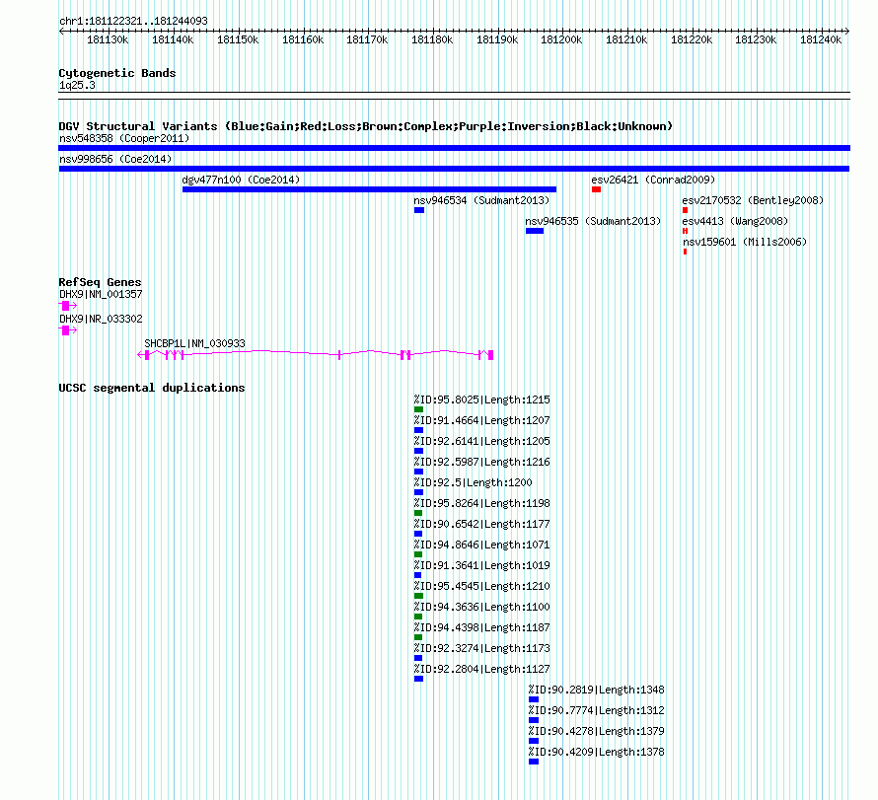
Task: Click the esv2170532 (Bentley2008) label
Action: (753, 200)
